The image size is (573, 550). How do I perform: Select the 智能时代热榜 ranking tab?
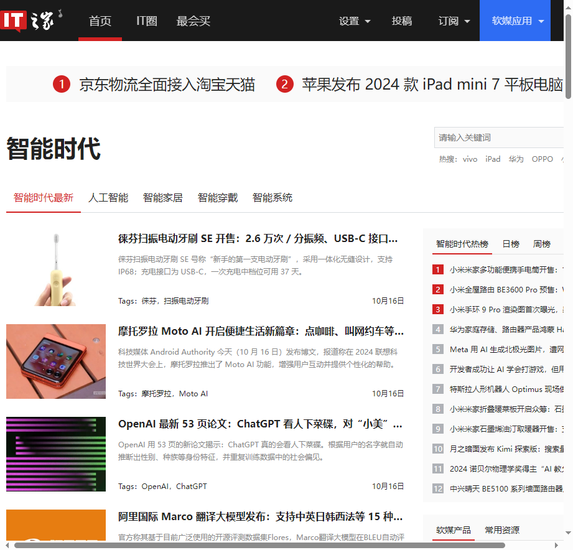click(462, 244)
